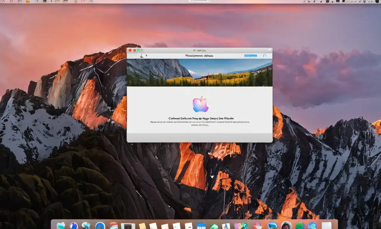
Task: Click the green zoom button on the window
Action: [138, 50]
